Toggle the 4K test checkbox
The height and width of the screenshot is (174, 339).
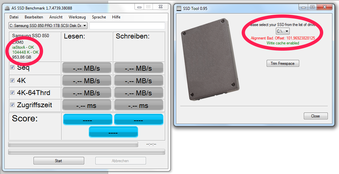(x=12, y=81)
